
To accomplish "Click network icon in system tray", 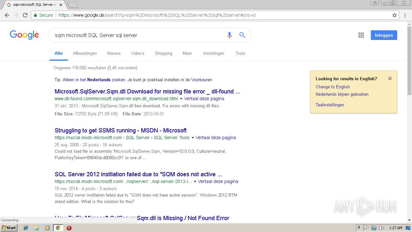I will pyautogui.click(x=374, y=228).
